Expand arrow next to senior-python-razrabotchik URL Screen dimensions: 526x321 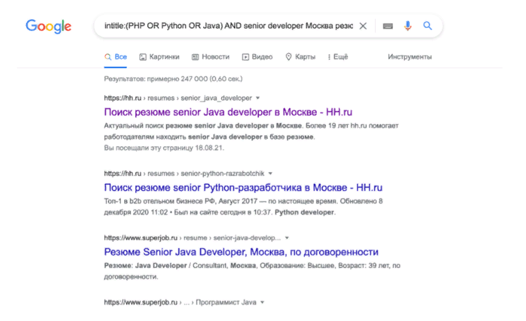[271, 173]
